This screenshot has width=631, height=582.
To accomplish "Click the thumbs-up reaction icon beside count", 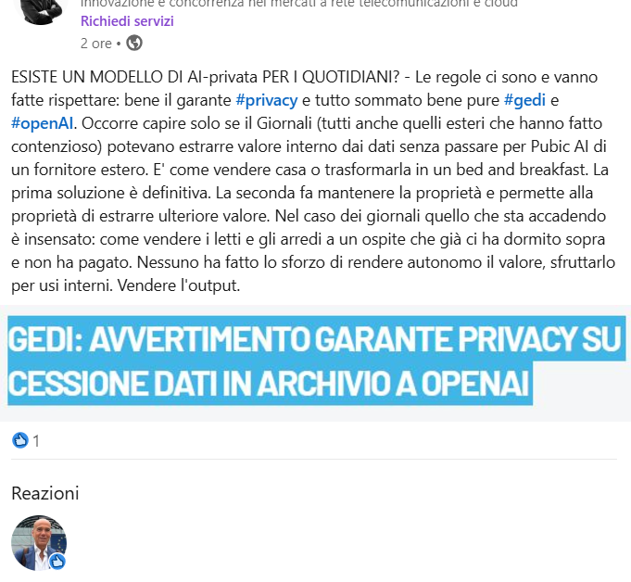I will (19, 440).
